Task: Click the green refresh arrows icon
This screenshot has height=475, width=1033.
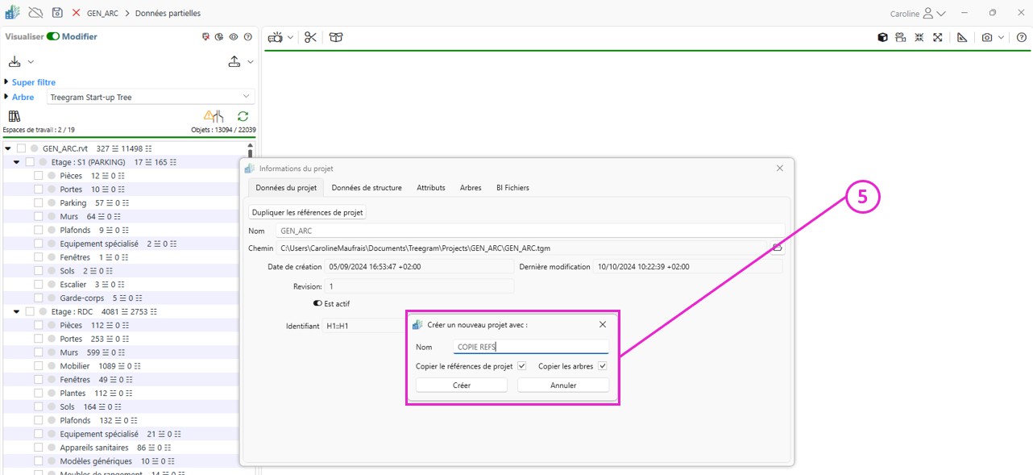Action: pos(243,116)
